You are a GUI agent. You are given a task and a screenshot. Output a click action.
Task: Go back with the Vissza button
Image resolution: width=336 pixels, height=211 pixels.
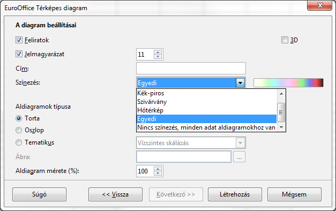coord(116,194)
